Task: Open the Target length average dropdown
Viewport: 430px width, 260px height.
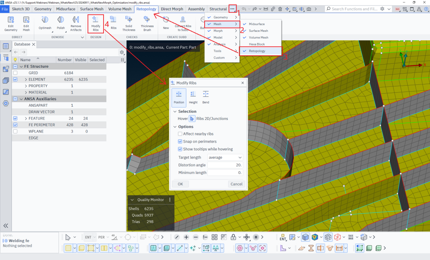Action: pyautogui.click(x=225, y=157)
